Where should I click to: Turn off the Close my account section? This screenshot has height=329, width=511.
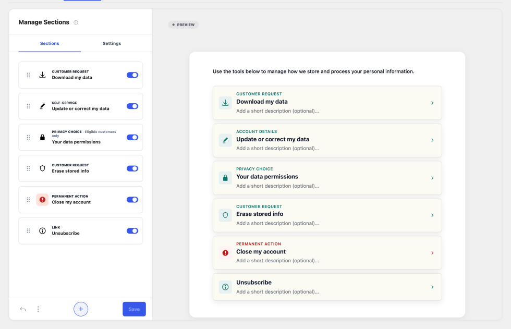(132, 200)
